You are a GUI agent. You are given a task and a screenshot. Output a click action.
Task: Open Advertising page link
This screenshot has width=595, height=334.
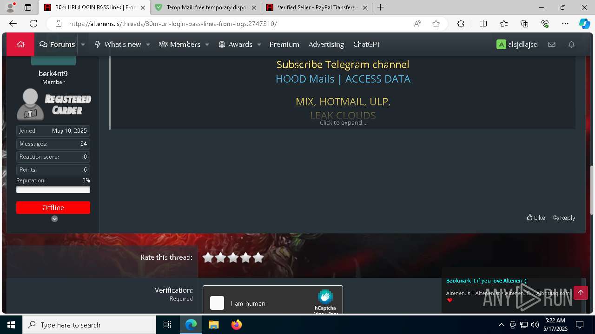pyautogui.click(x=326, y=44)
